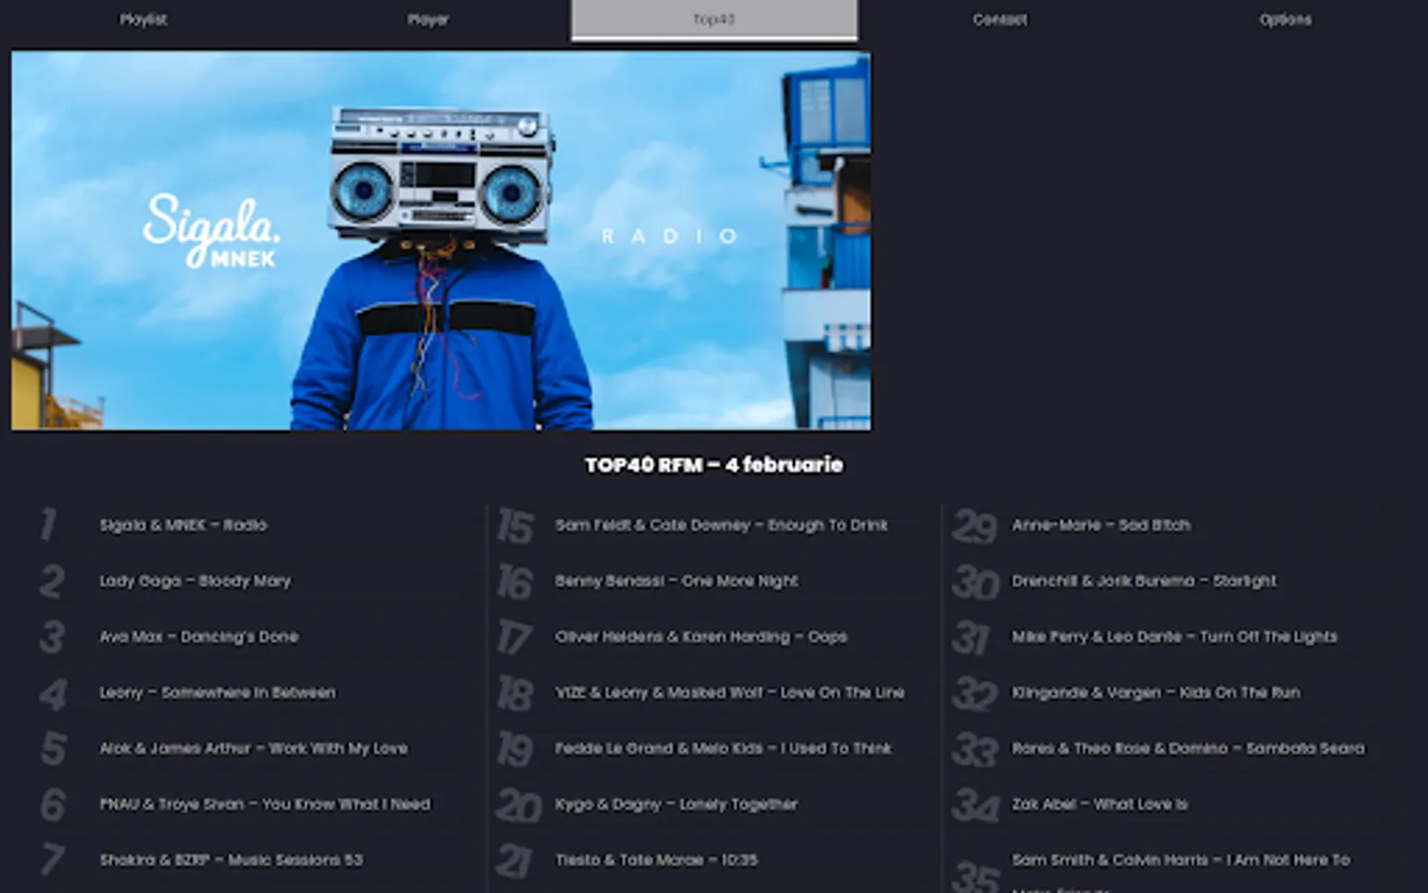Click chart position number 30
This screenshot has width=1428, height=893.
976,582
